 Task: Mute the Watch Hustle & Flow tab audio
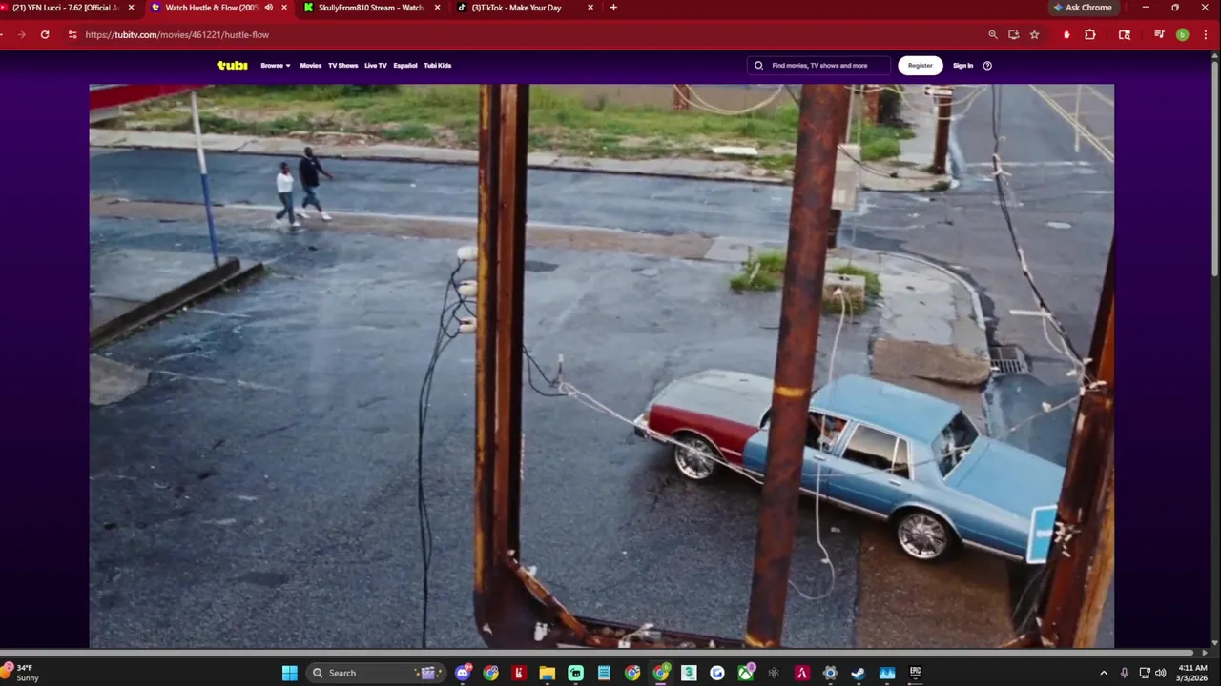pos(268,8)
